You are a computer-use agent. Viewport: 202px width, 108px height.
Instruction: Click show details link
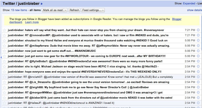click(x=194, y=10)
